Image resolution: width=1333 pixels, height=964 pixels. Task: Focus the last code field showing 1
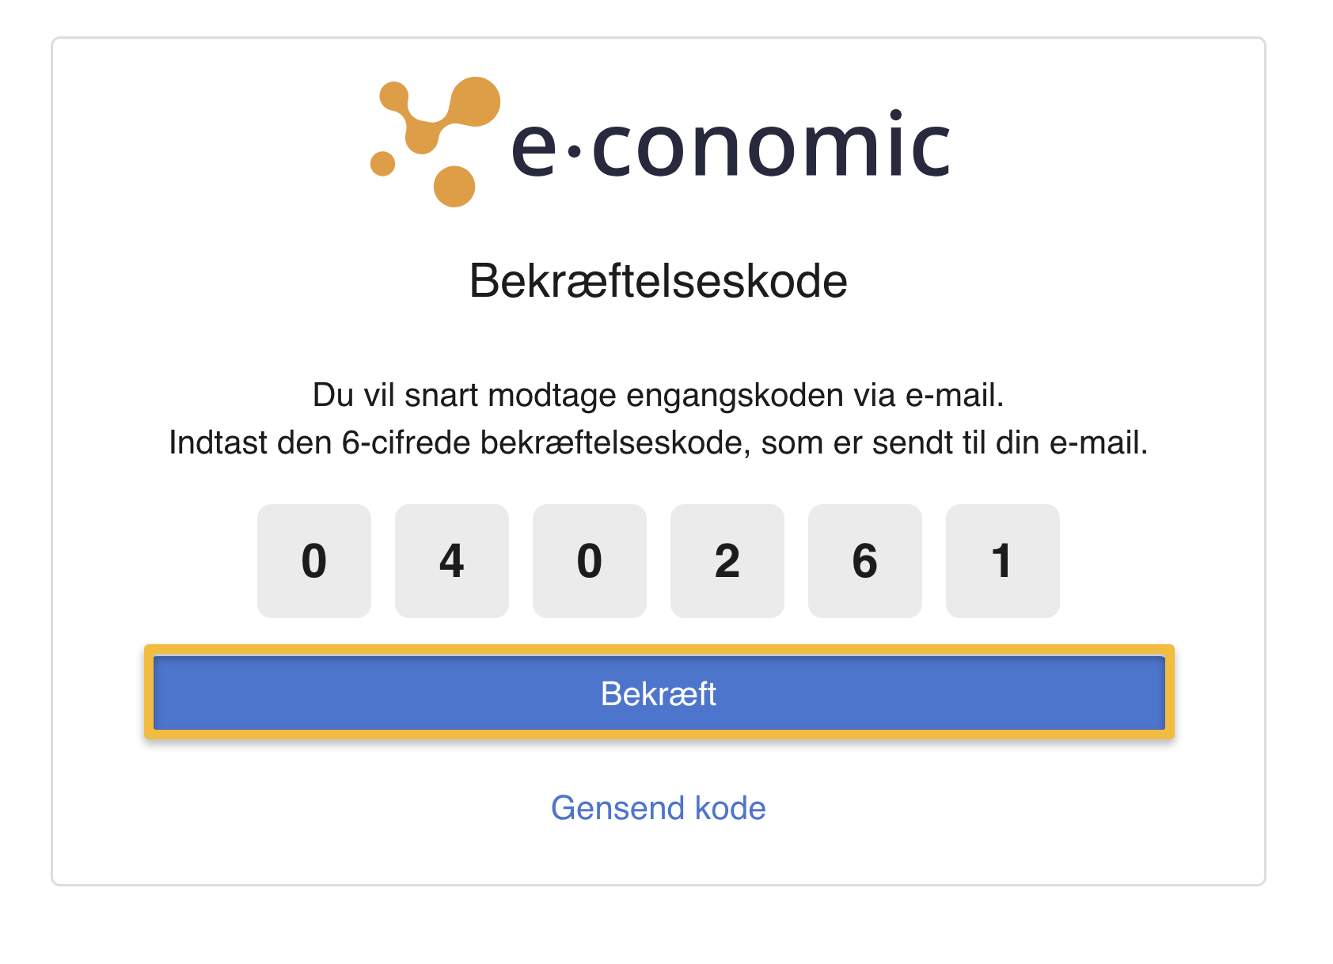coord(1003,561)
